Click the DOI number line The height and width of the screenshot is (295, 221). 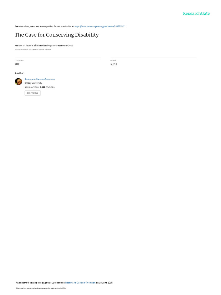click(26, 50)
